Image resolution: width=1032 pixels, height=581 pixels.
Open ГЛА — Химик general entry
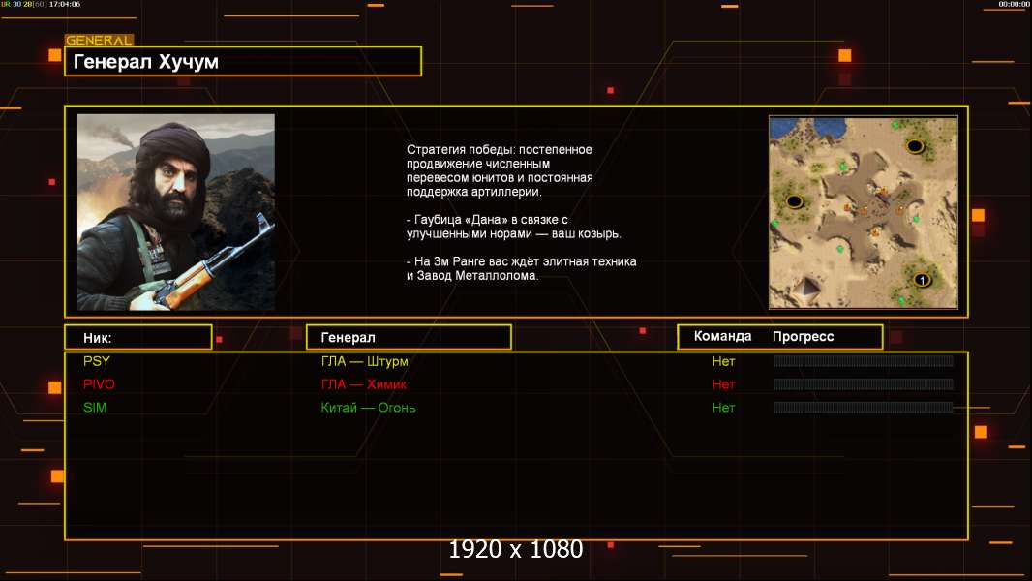click(x=363, y=384)
